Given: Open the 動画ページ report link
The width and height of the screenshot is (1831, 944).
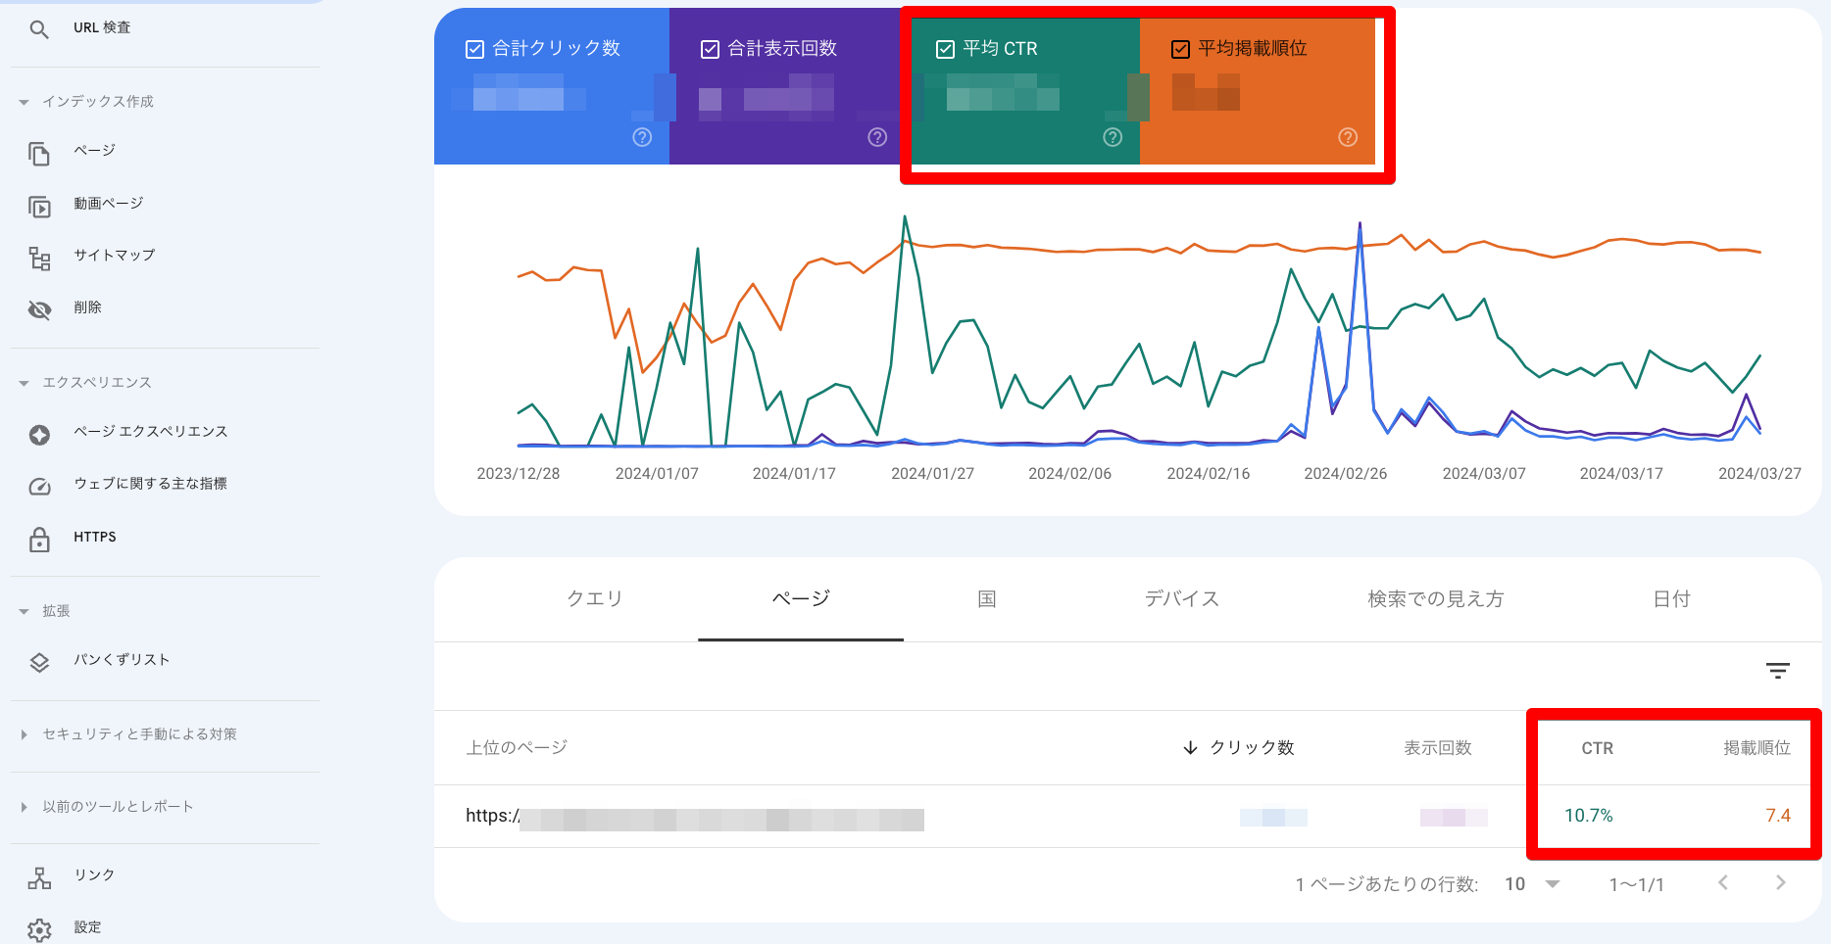Looking at the screenshot, I should [109, 204].
